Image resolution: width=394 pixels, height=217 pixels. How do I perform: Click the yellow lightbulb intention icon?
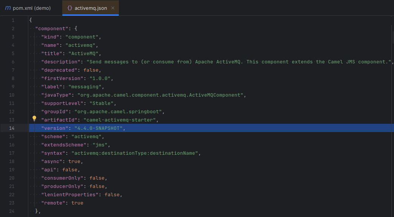click(x=34, y=119)
